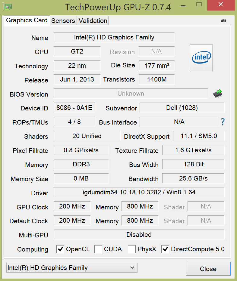Take a screenshot with the camera icon
This screenshot has height=281, width=237.
[223, 21]
